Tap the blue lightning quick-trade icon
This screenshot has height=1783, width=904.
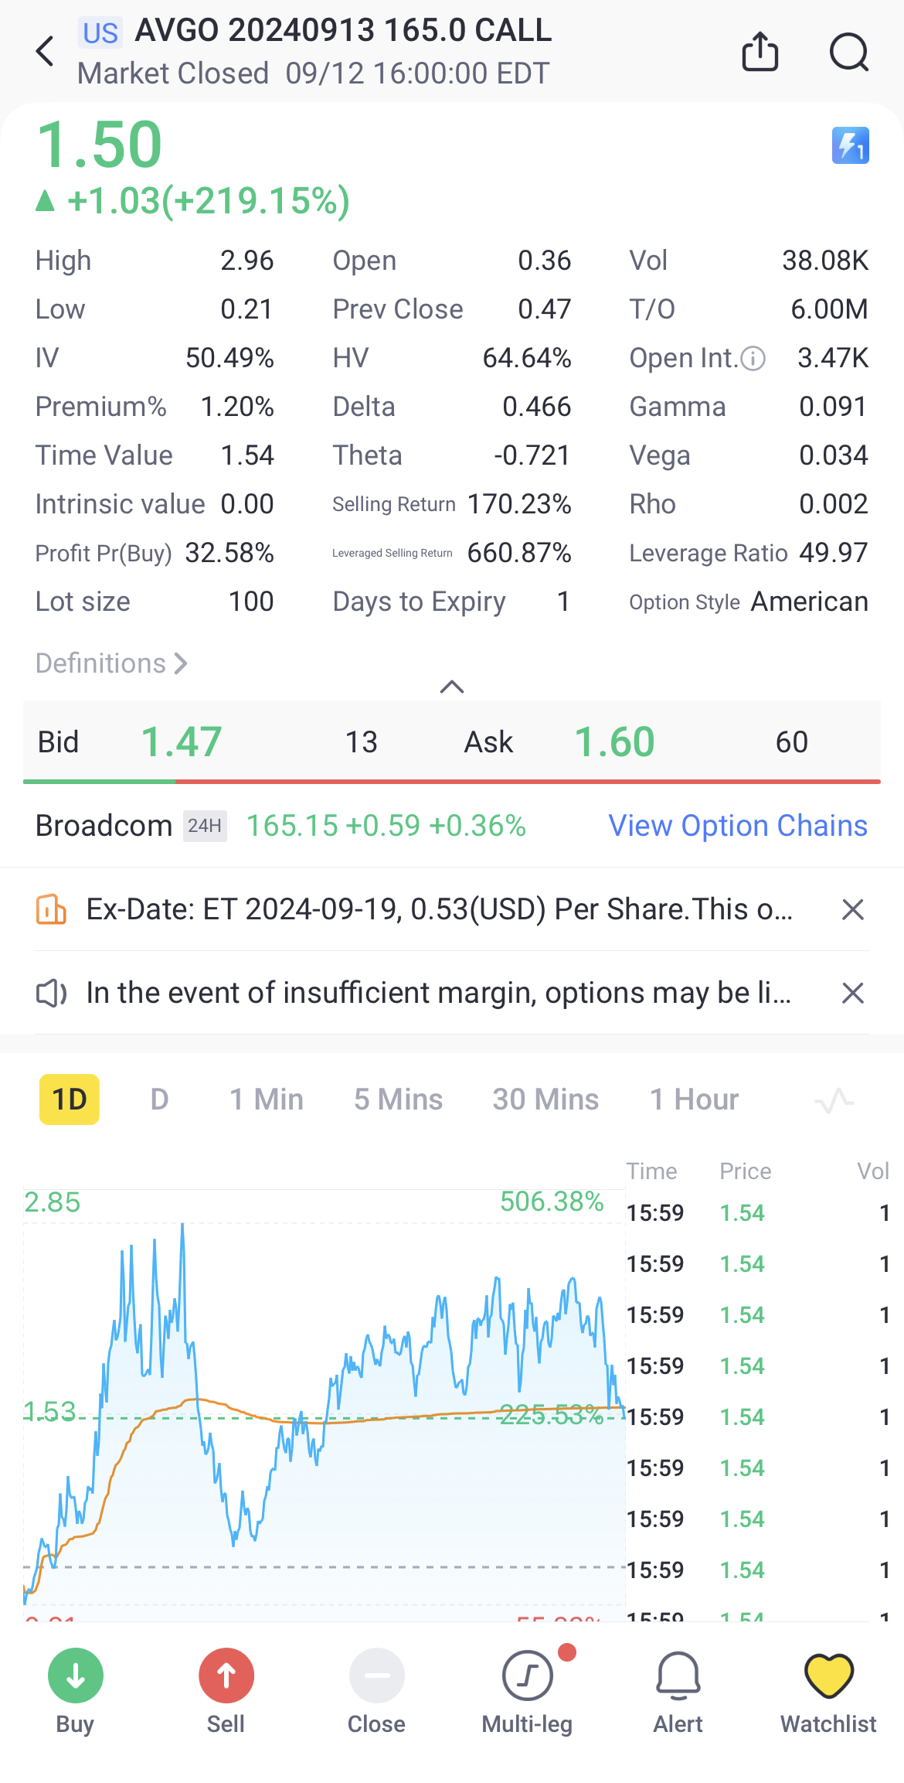point(850,145)
